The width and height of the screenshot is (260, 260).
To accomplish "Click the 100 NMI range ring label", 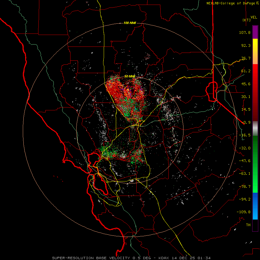I will (130, 23).
